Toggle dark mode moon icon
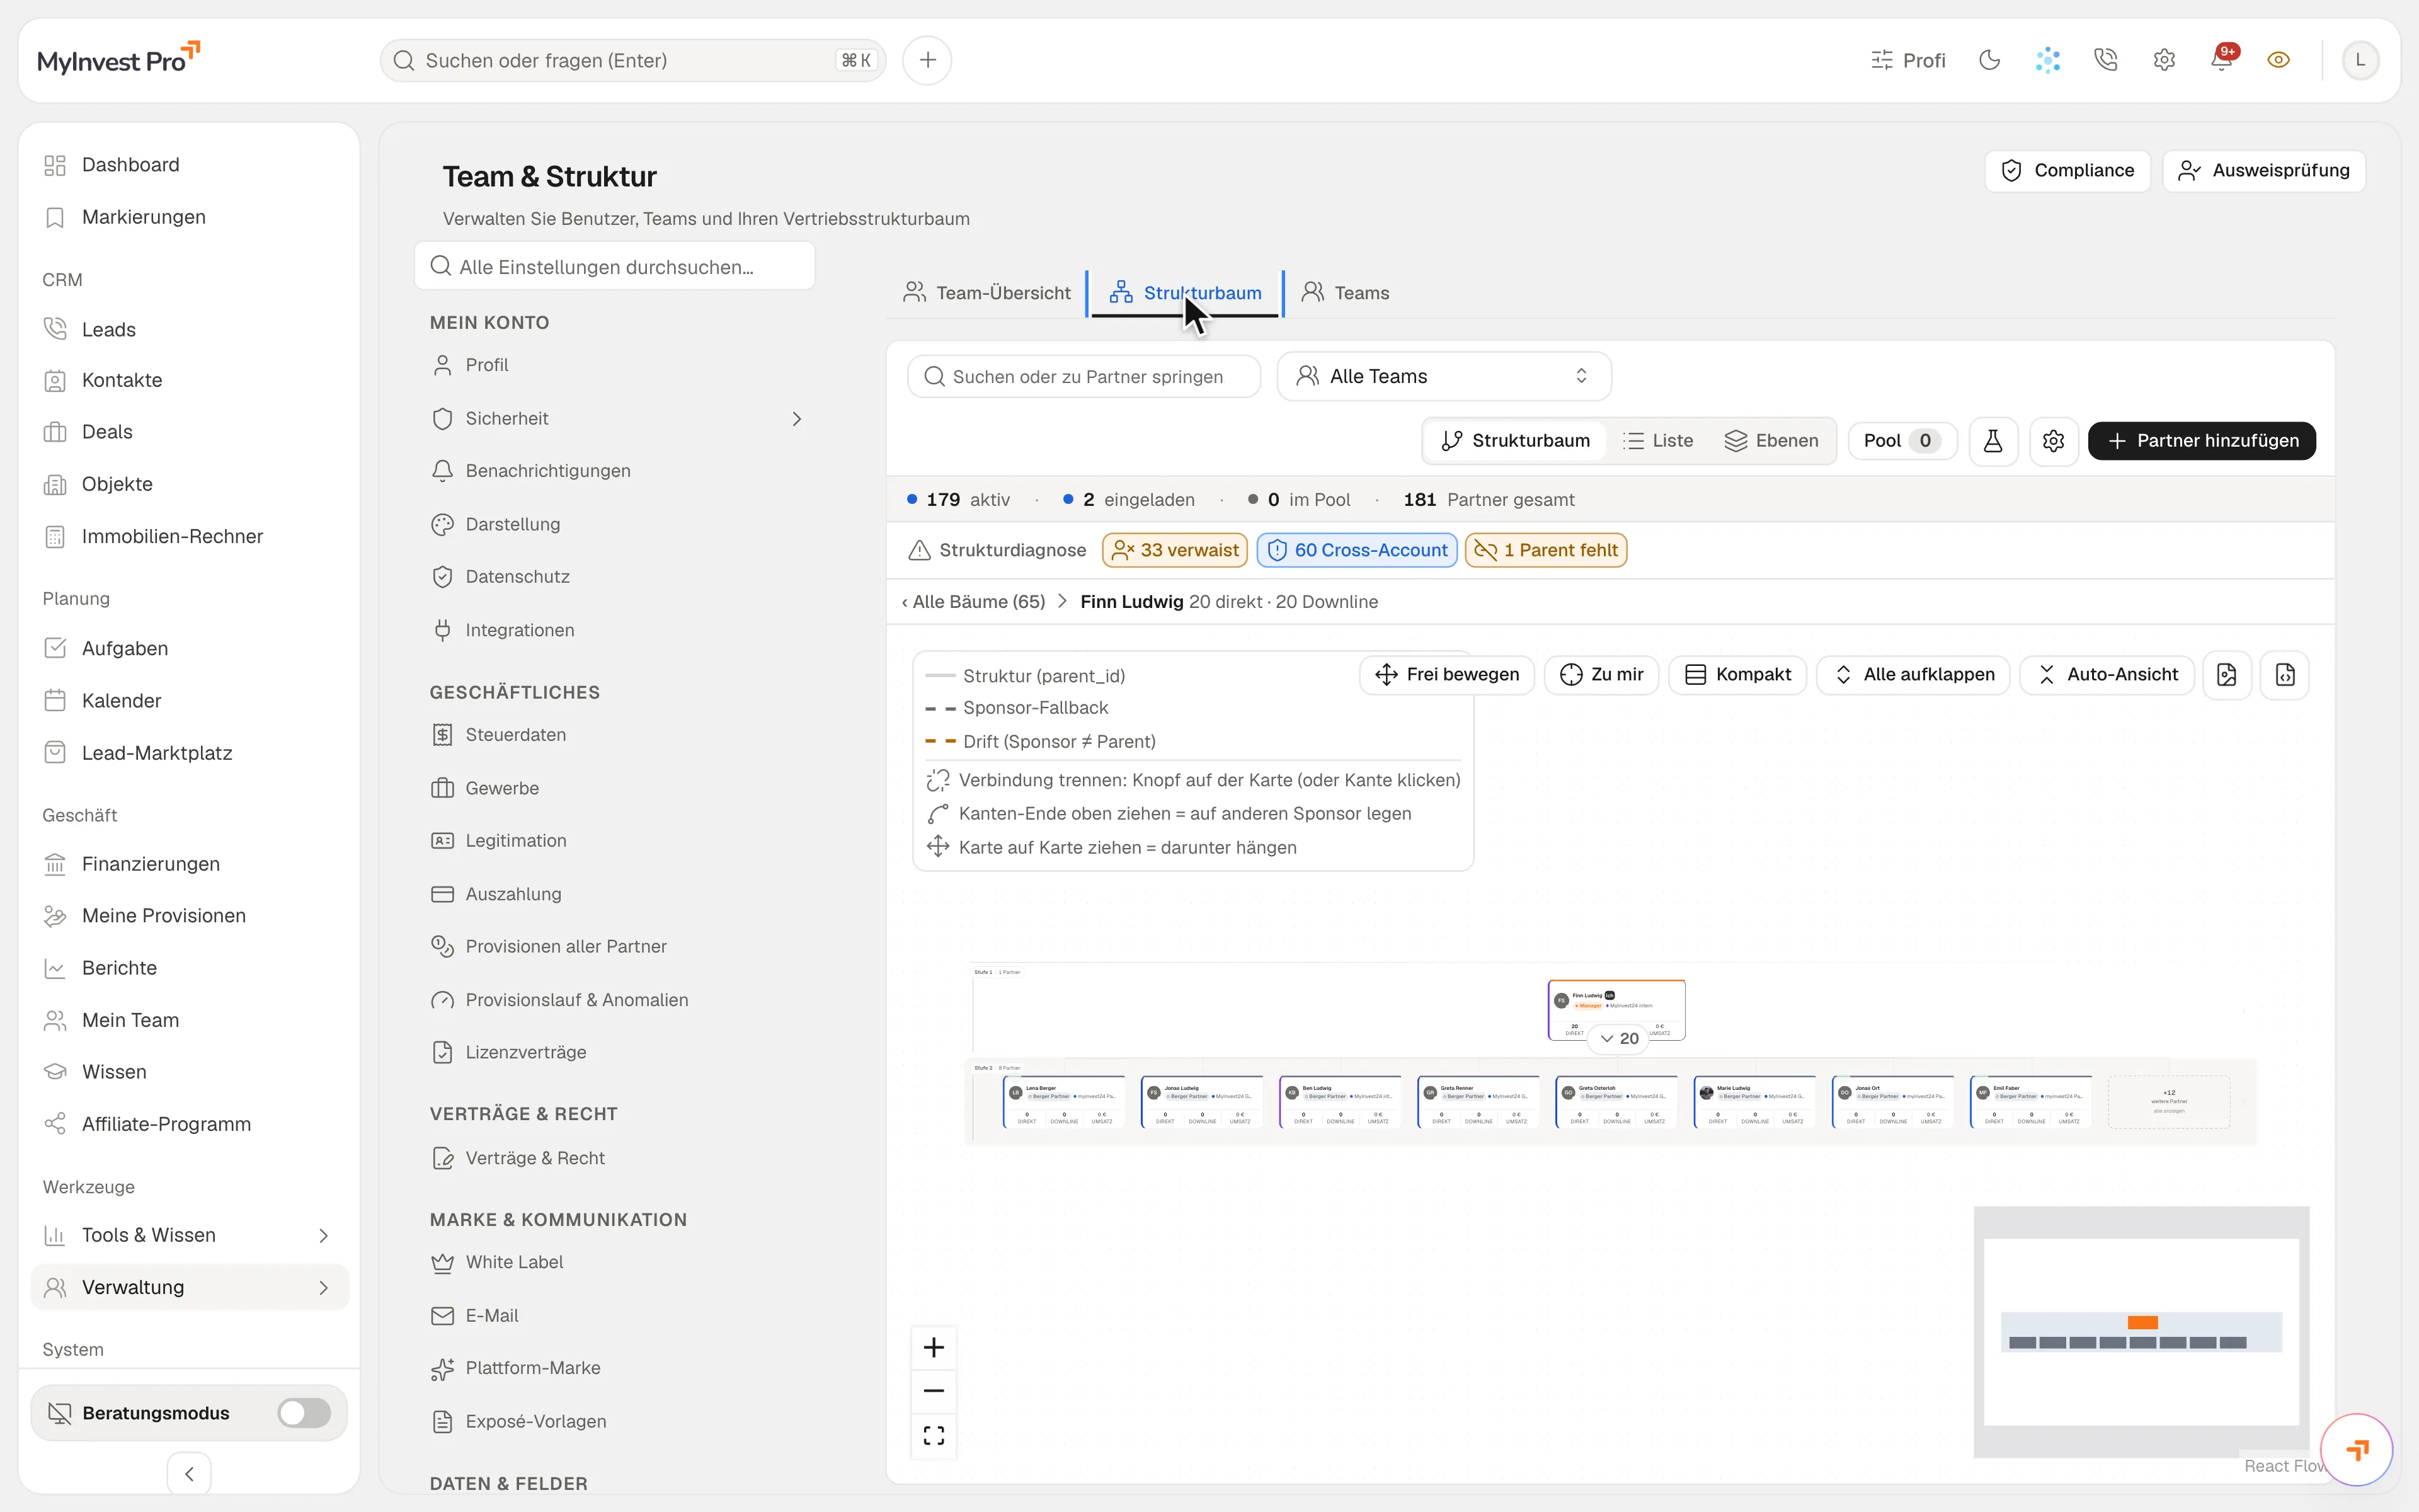The height and width of the screenshot is (1512, 2419). pos(1989,60)
